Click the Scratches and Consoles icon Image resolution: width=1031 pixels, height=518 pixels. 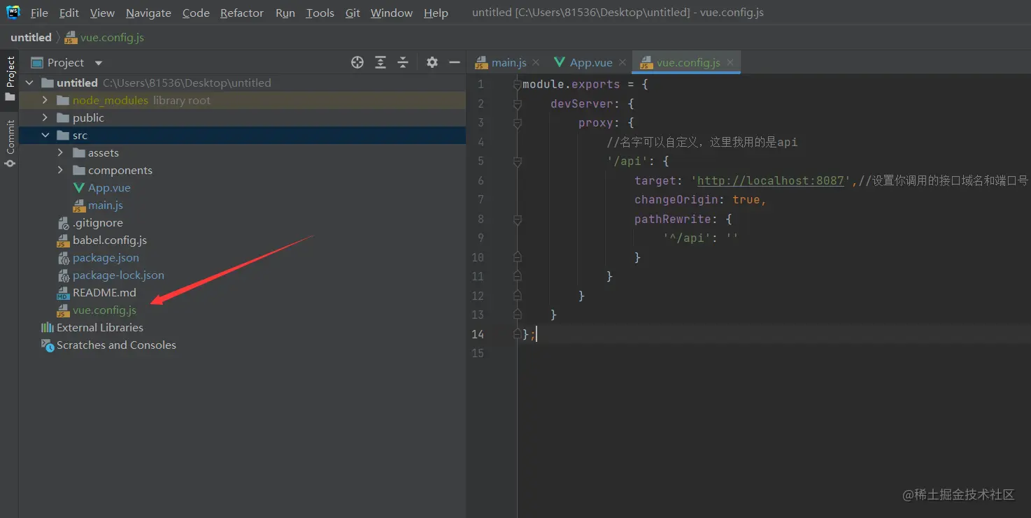[48, 345]
